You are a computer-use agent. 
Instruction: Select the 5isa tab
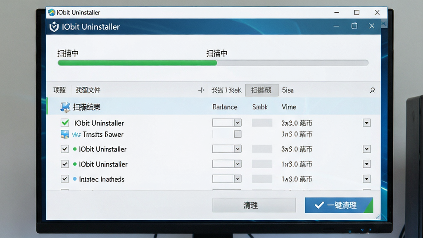pyautogui.click(x=288, y=90)
